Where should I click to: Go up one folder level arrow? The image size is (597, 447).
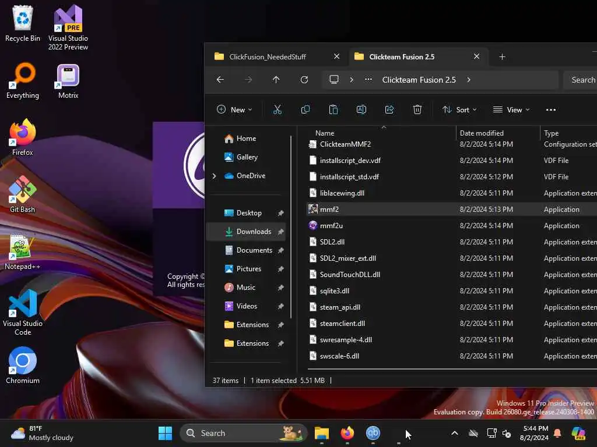276,79
